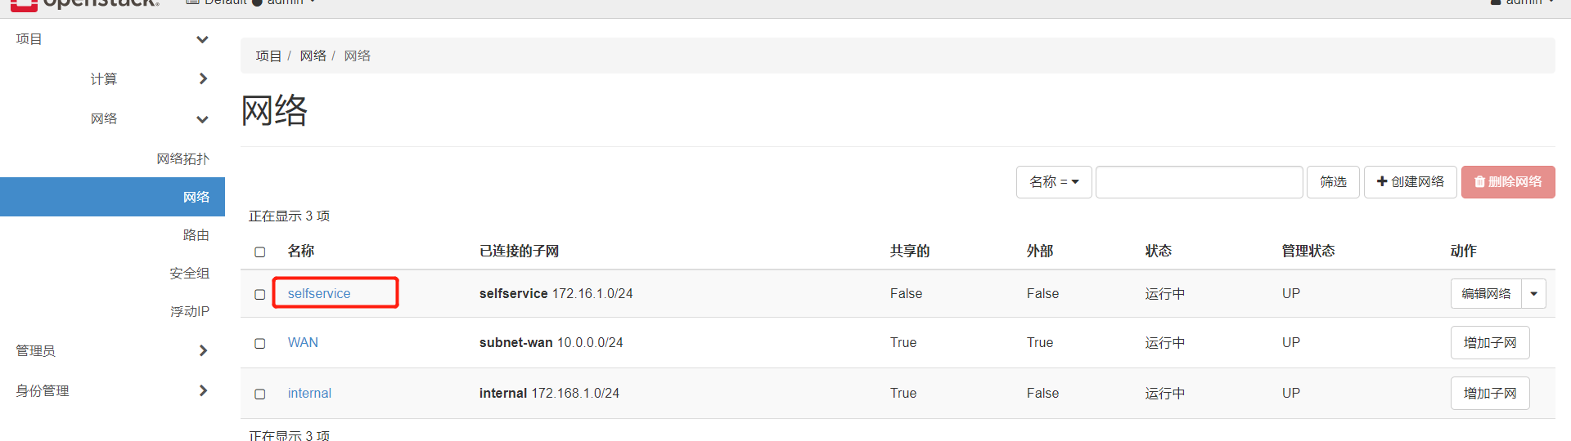Collapse the 项目 sidebar chevron
The image size is (1571, 441).
[x=202, y=39]
